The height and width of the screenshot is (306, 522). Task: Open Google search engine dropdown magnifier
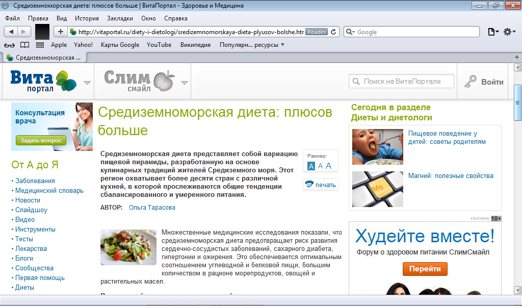(x=350, y=32)
